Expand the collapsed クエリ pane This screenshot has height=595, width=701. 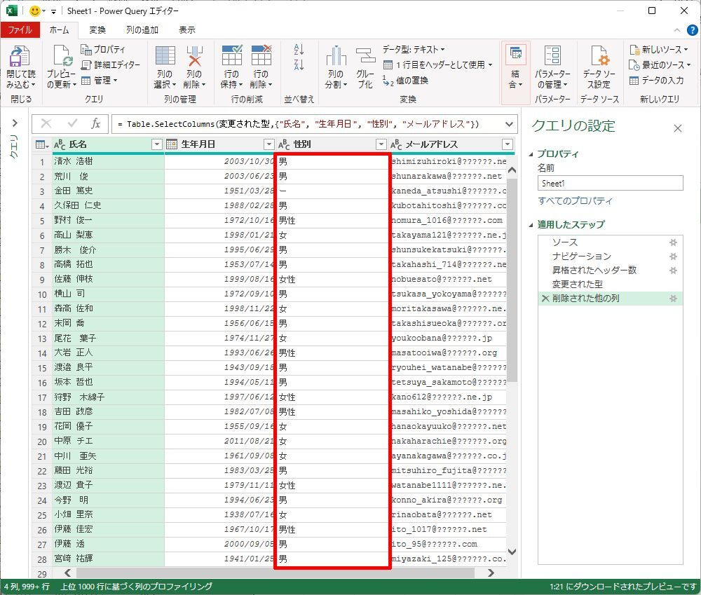point(14,123)
